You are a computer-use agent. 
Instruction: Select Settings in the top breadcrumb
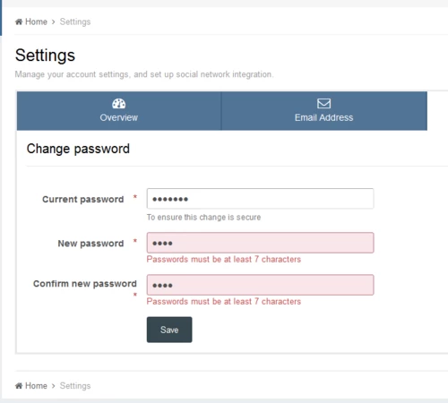click(75, 21)
